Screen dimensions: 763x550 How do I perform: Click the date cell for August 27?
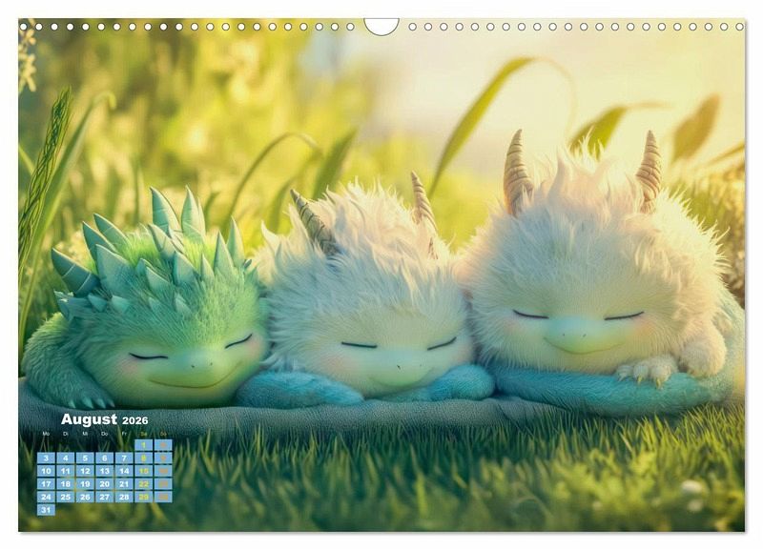[104, 497]
